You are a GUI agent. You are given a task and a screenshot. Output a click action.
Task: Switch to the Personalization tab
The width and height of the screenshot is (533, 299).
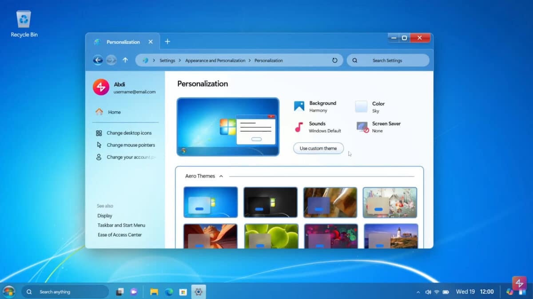[x=123, y=41]
